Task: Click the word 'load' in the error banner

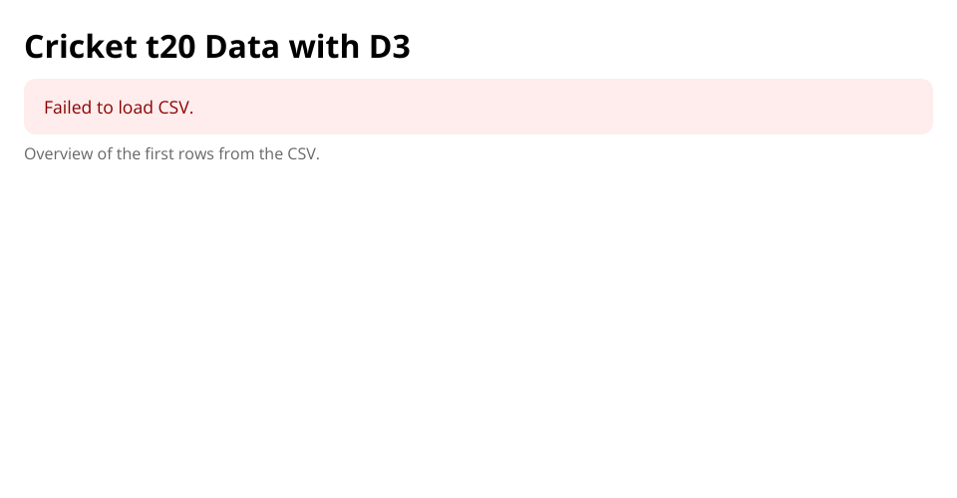Action: (136, 108)
